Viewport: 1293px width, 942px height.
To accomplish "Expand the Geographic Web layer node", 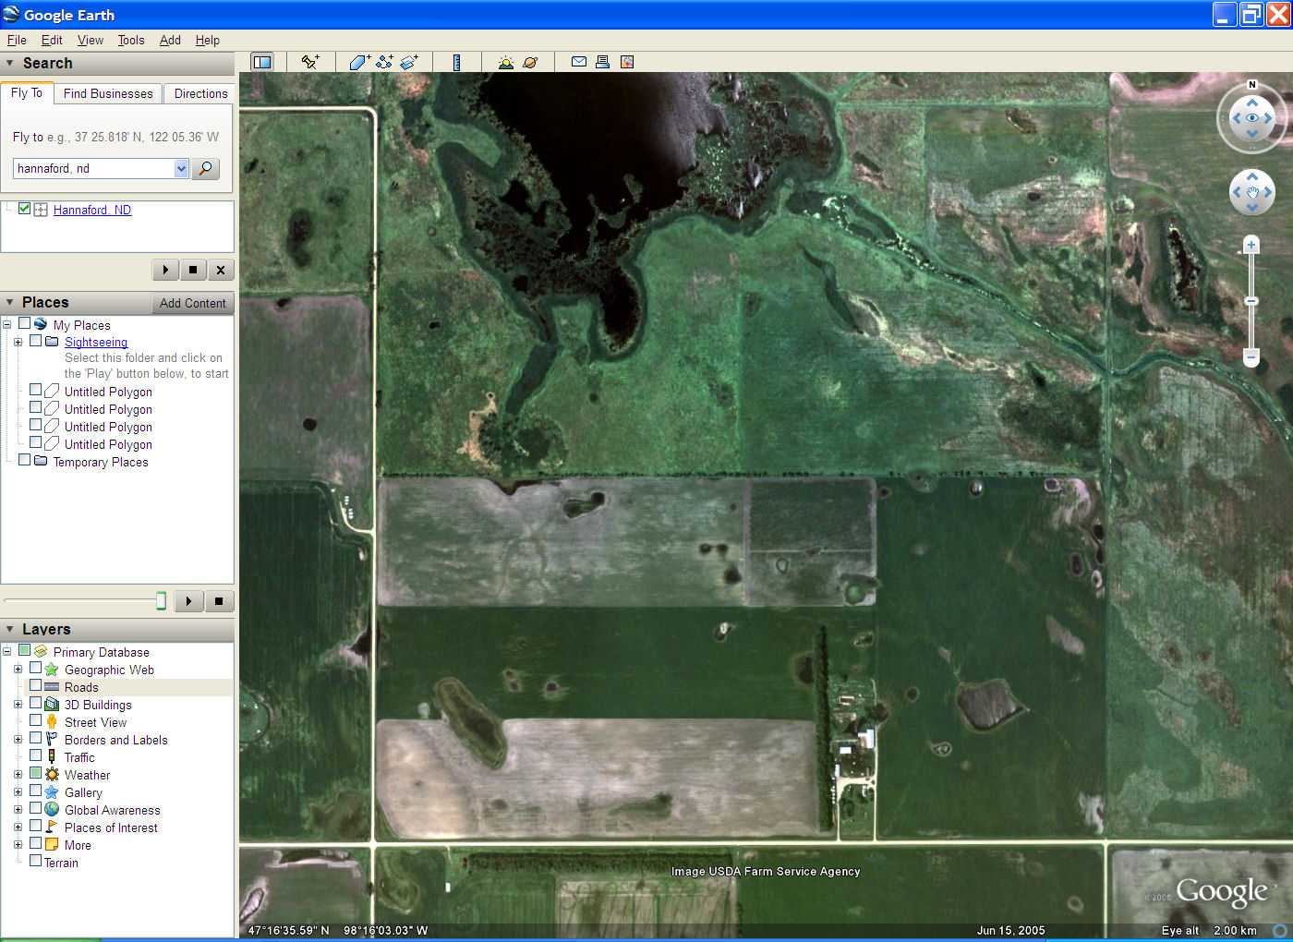I will point(18,670).
